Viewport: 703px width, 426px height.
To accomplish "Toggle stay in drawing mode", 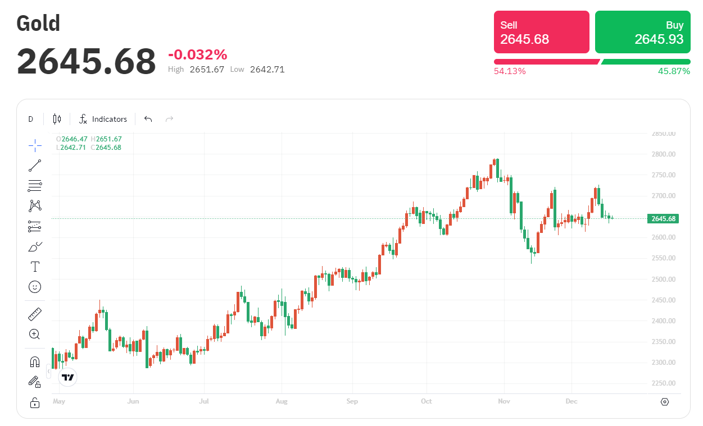I will [35, 382].
